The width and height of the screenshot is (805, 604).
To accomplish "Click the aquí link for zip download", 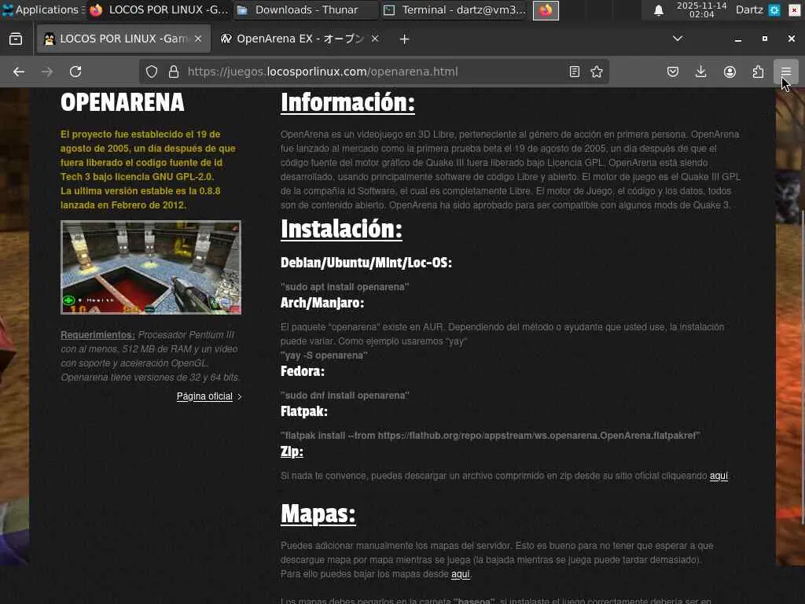I will coord(719,476).
